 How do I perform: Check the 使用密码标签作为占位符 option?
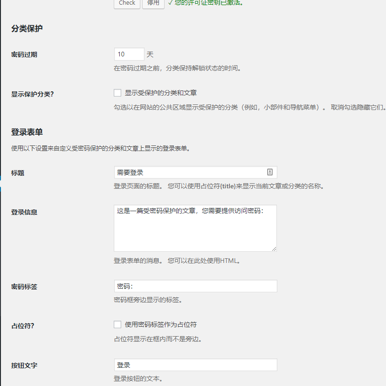click(x=117, y=324)
